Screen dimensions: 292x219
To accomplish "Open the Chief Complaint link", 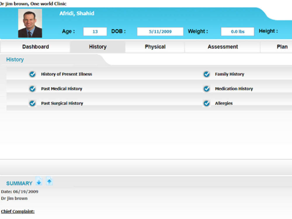I will click(x=18, y=211).
